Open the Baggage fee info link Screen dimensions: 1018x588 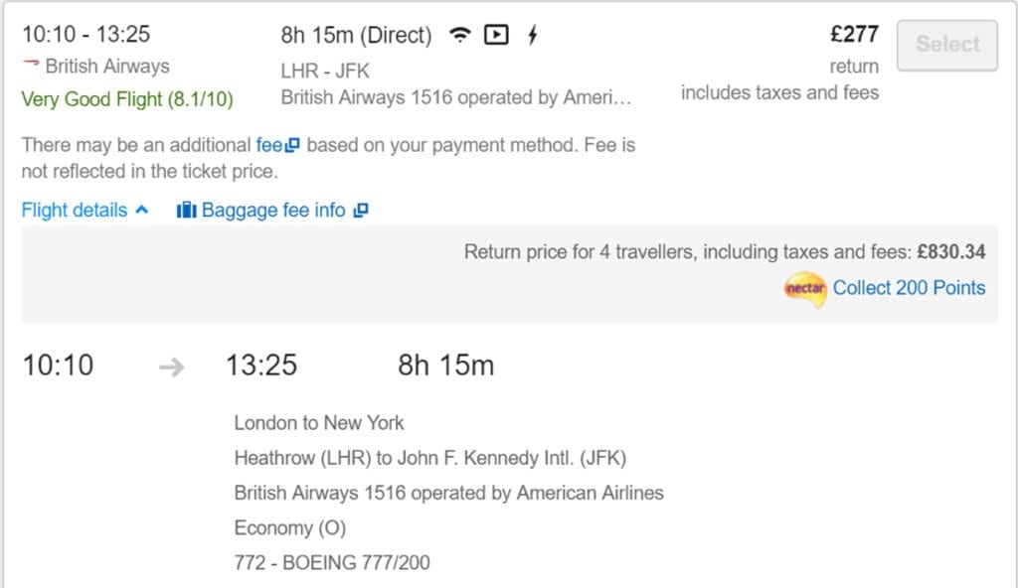(x=272, y=211)
